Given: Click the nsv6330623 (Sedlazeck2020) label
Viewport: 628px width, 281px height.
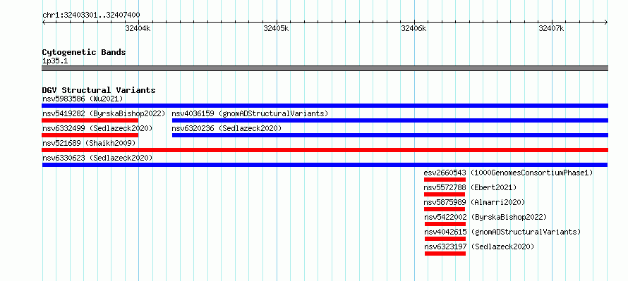Looking at the screenshot, I should point(97,158).
